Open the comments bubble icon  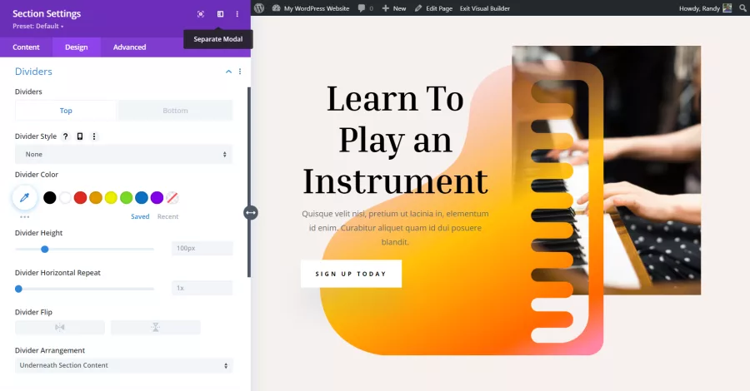click(x=362, y=8)
